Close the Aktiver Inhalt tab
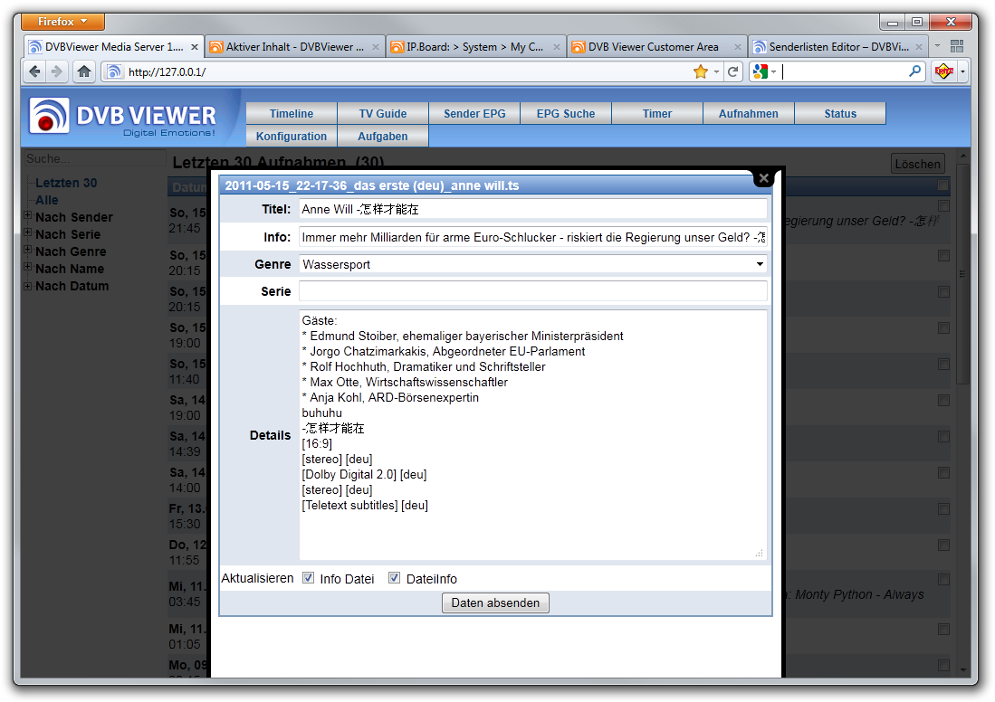Image resolution: width=995 pixels, height=702 pixels. (x=376, y=47)
